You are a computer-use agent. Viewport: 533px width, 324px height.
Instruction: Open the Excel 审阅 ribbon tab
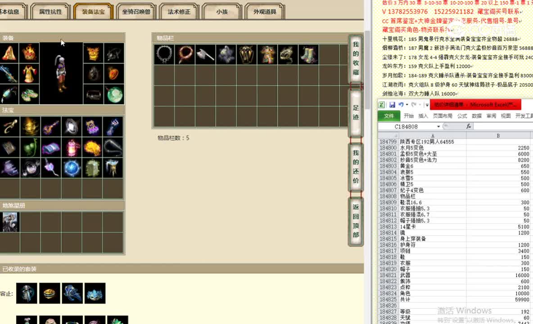[x=491, y=116]
